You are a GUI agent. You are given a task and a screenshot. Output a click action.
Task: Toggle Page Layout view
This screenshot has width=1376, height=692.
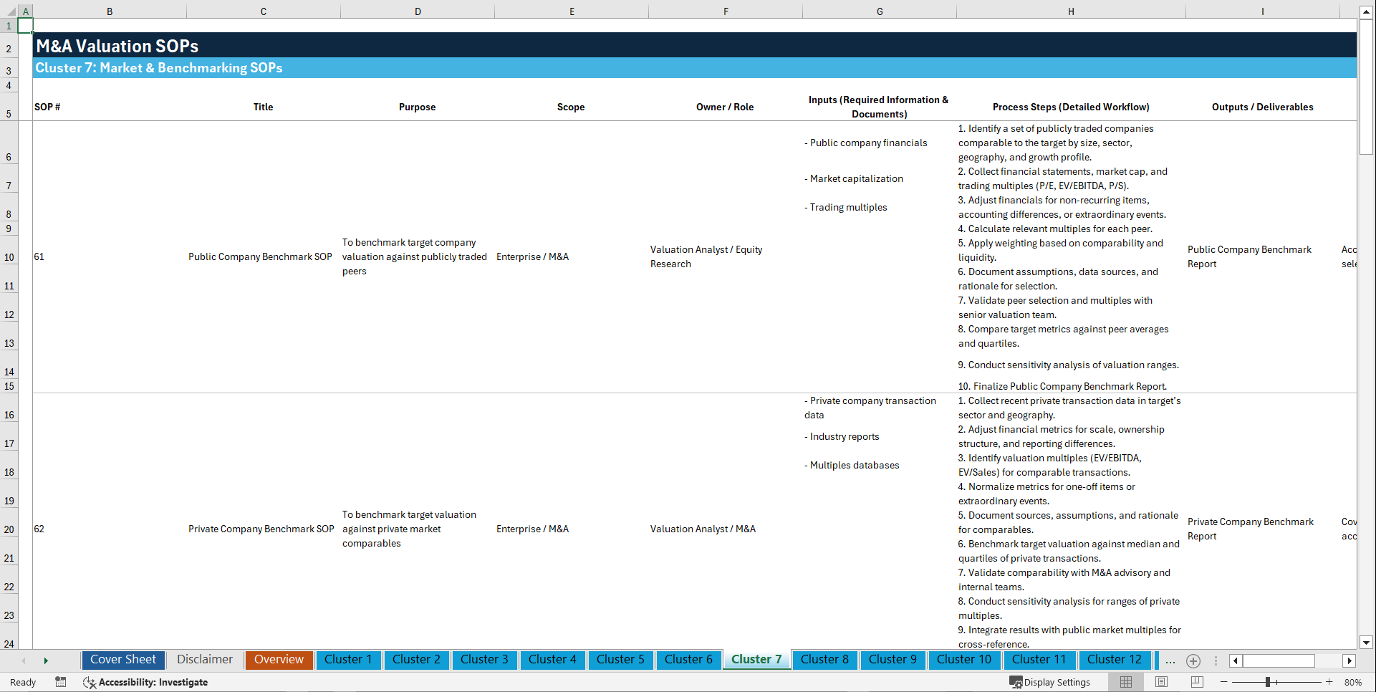click(x=1160, y=682)
